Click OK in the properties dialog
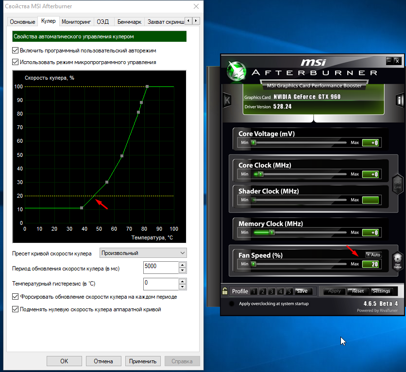This screenshot has width=406, height=372. 64,361
